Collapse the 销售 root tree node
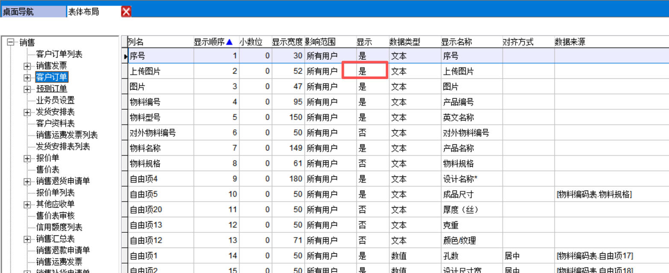 (x=11, y=42)
